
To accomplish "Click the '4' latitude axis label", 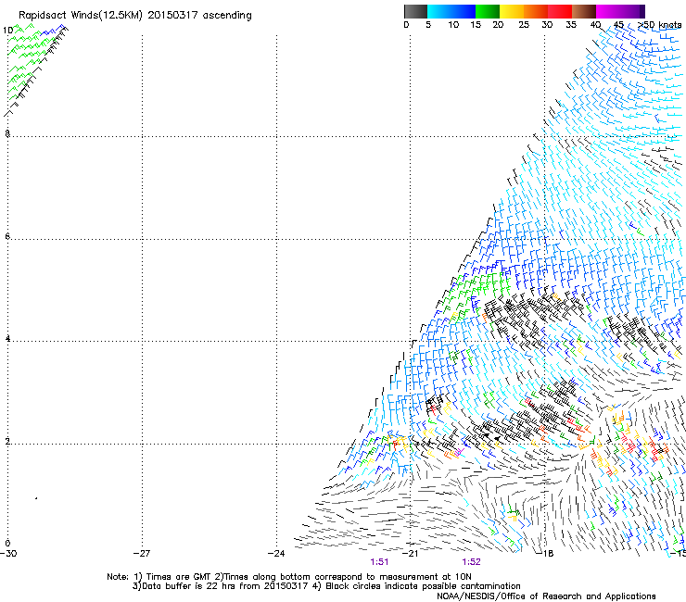I will pyautogui.click(x=7, y=339).
